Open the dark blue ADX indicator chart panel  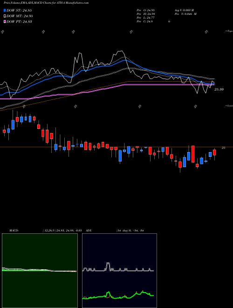[x=119, y=271]
